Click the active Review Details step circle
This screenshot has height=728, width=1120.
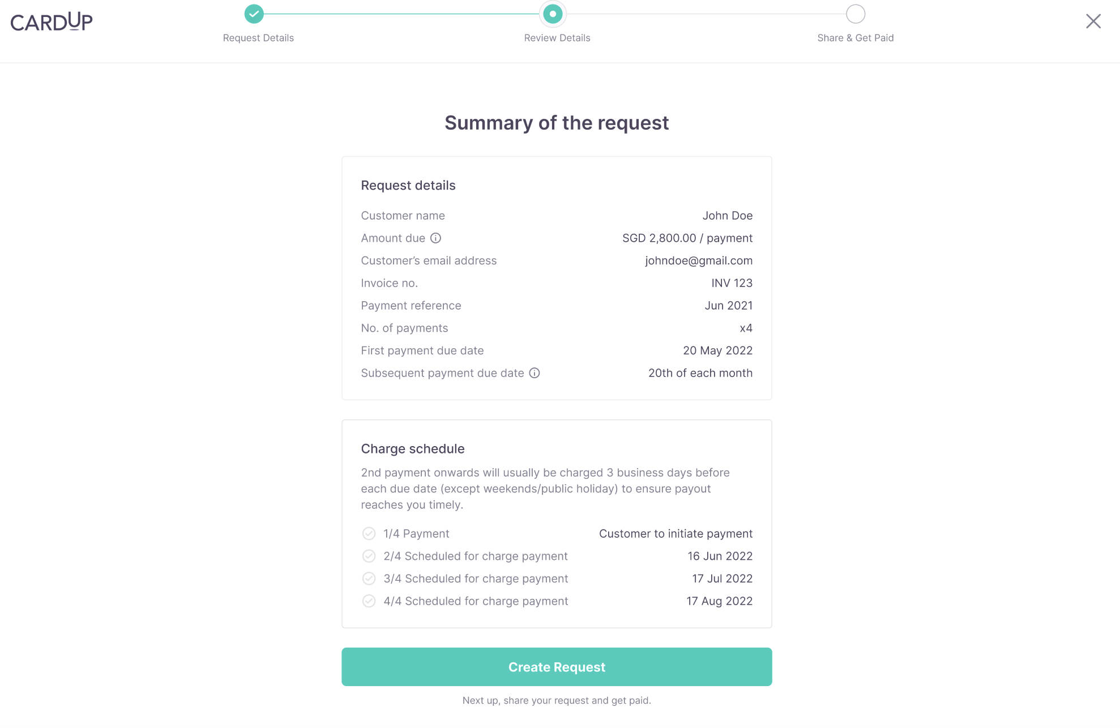point(553,14)
